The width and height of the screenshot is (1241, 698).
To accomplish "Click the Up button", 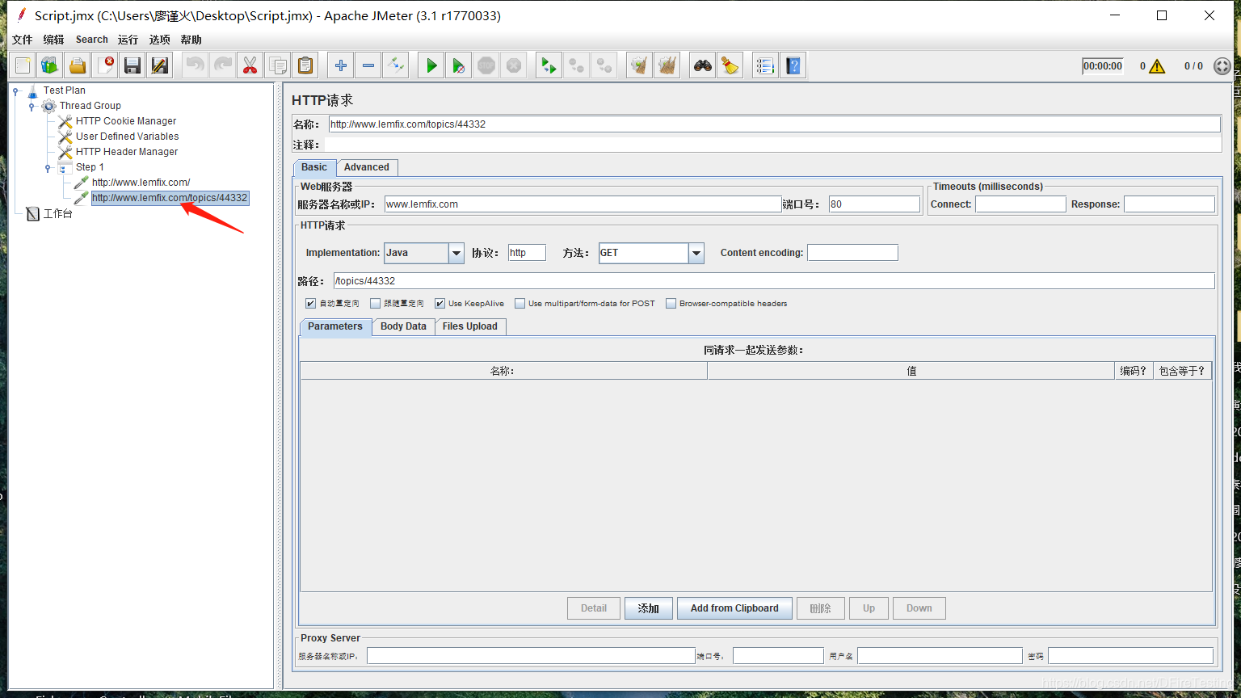I will (869, 608).
